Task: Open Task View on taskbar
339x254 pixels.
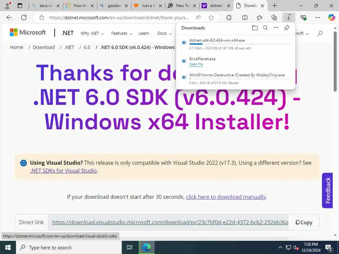Action: click(129, 247)
